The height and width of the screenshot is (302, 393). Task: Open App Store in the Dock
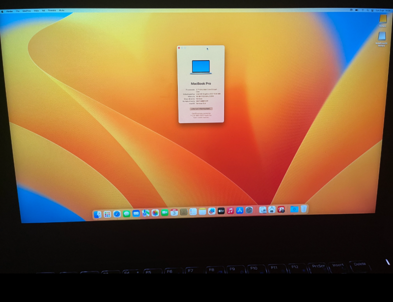(x=240, y=211)
